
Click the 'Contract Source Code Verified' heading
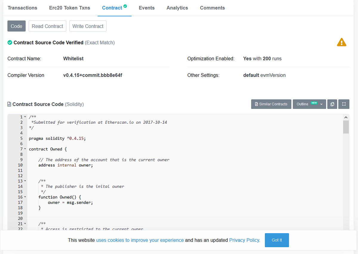click(48, 43)
